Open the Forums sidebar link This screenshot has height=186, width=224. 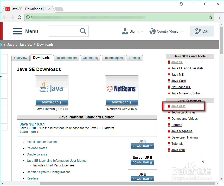[177, 125]
